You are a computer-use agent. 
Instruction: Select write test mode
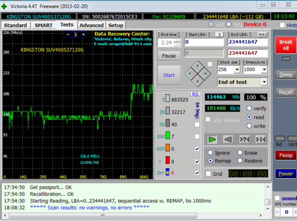coord(249,126)
